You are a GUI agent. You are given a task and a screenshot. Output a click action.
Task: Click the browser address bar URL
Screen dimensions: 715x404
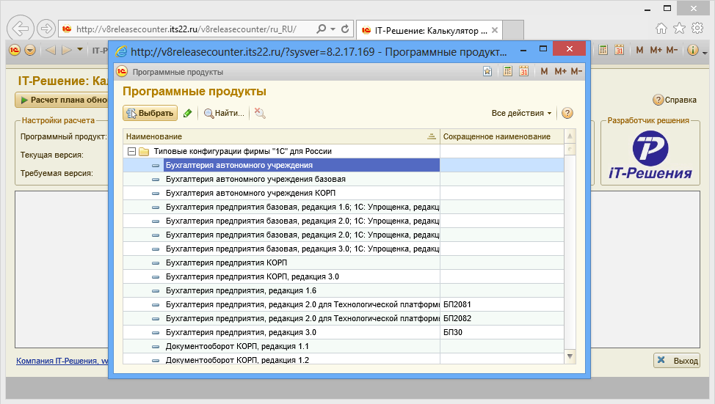(186, 29)
